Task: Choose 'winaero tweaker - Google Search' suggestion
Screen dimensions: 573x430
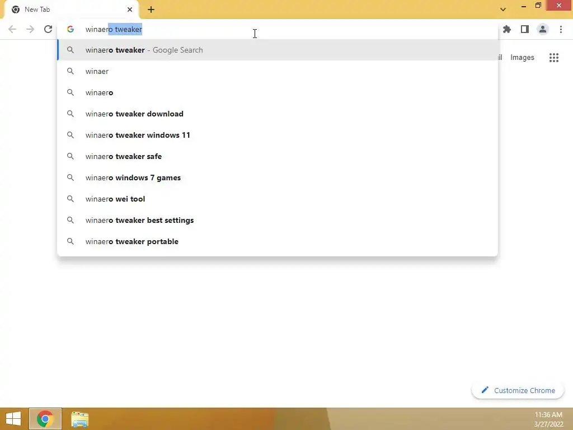Action: tap(278, 50)
